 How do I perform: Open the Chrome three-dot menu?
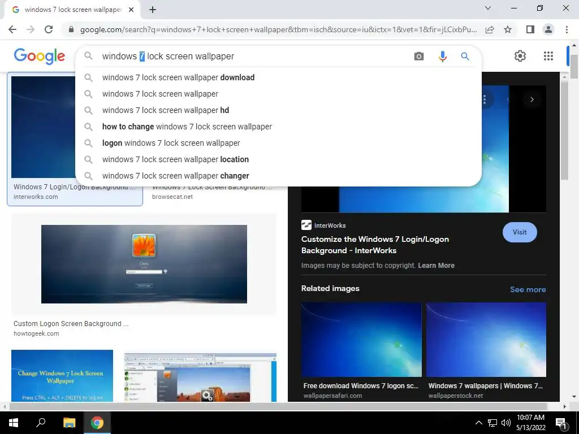click(x=567, y=29)
